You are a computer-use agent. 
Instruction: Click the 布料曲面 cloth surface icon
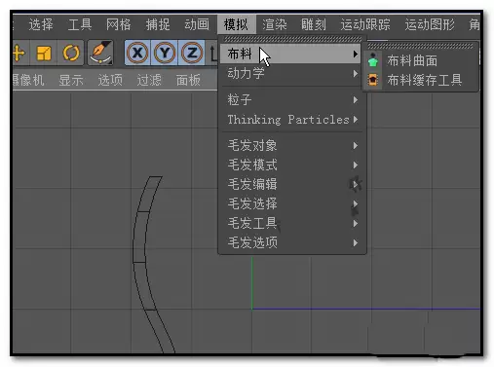click(373, 60)
